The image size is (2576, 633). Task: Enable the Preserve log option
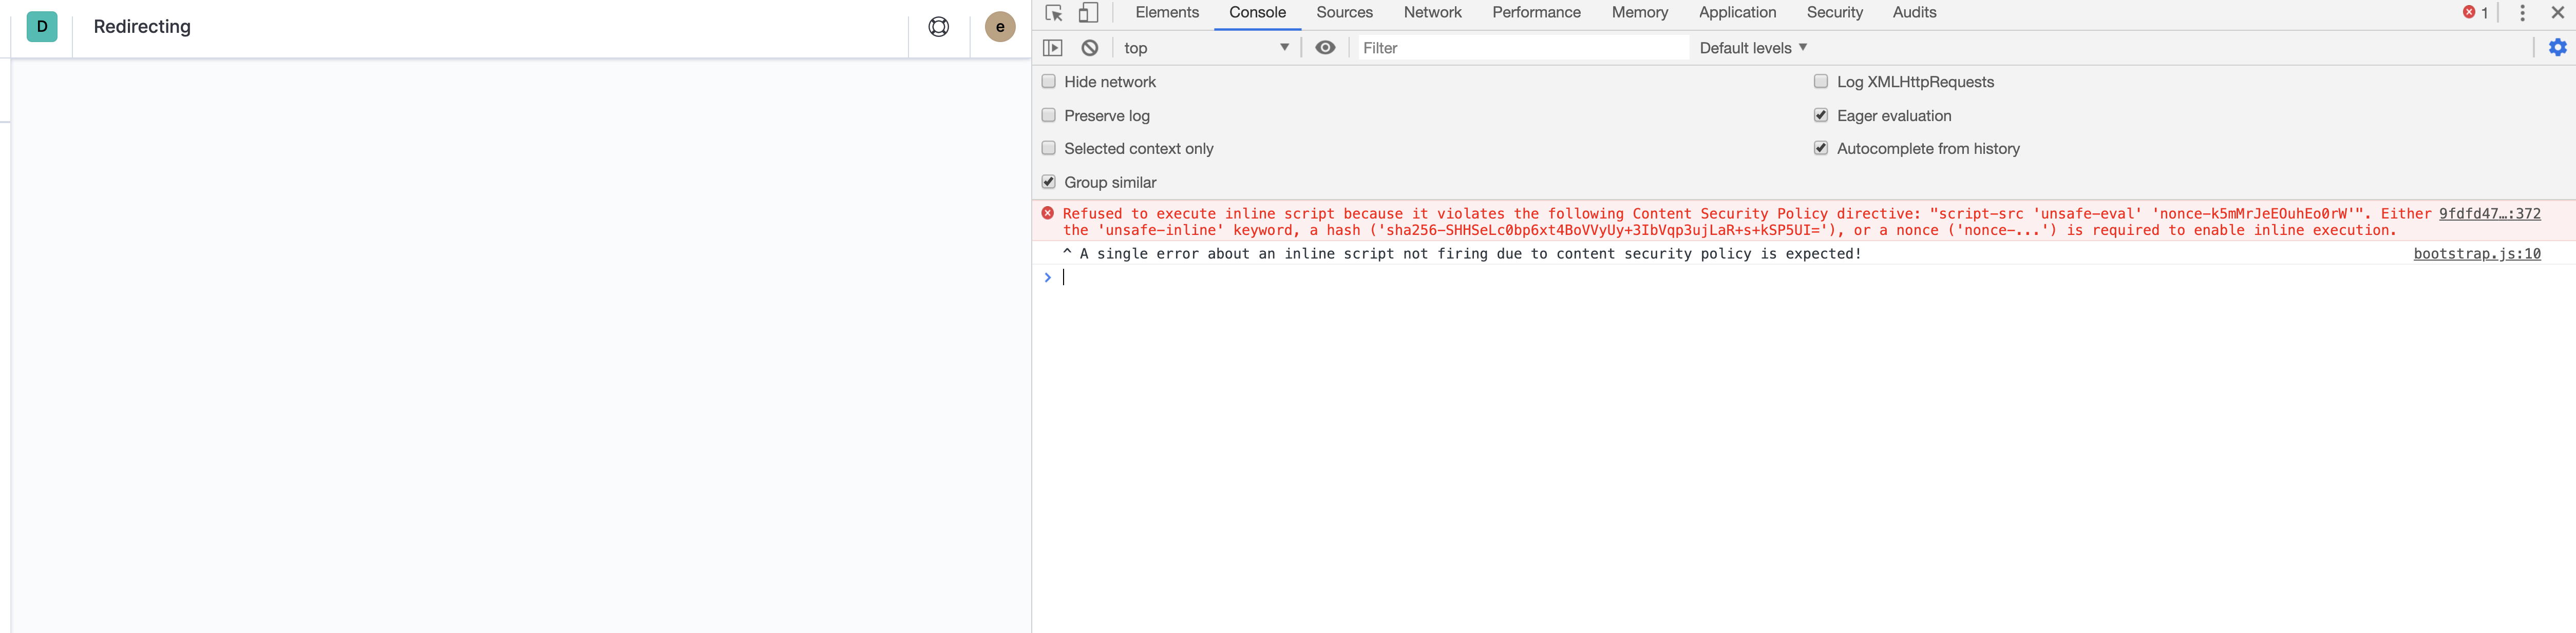click(1048, 115)
